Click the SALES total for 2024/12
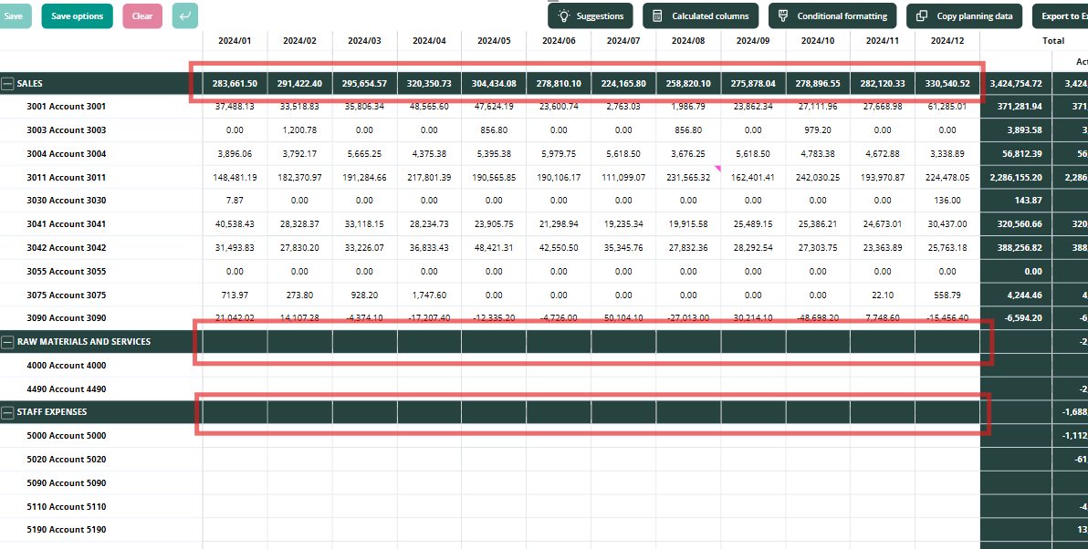 (947, 83)
